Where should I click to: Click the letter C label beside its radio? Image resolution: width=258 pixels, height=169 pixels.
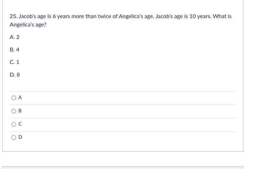coord(20,124)
